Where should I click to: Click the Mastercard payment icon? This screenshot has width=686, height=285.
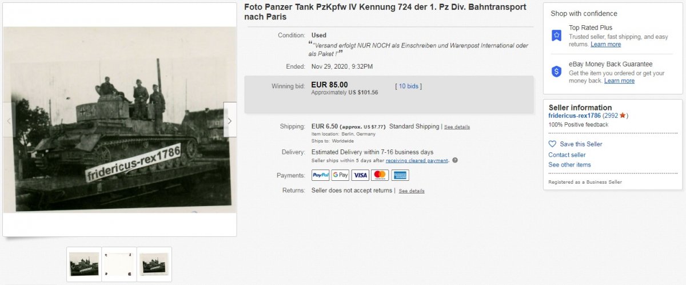tap(380, 175)
